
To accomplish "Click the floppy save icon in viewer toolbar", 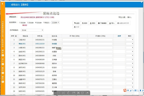I will point(74,93).
